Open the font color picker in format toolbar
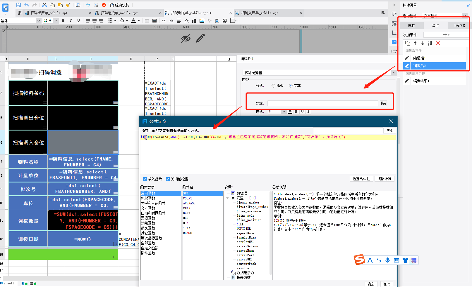 click(x=133, y=21)
